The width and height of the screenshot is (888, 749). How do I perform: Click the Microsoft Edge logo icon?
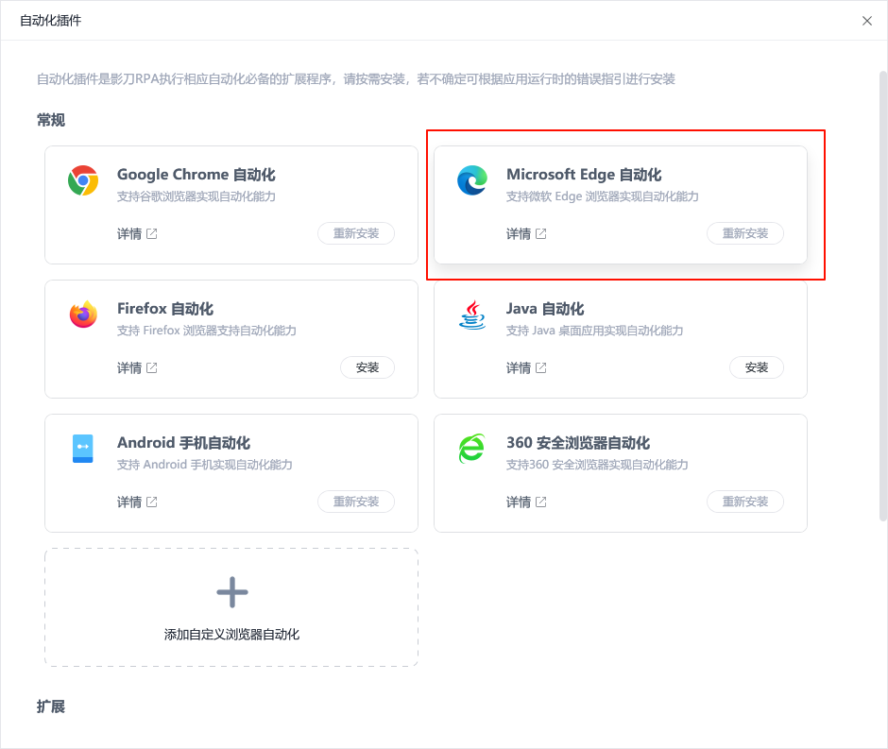[472, 180]
